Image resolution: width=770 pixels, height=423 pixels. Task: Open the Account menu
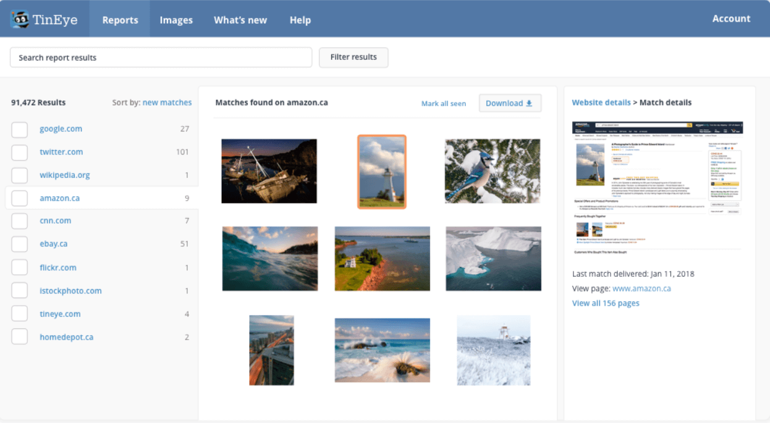pyautogui.click(x=731, y=19)
